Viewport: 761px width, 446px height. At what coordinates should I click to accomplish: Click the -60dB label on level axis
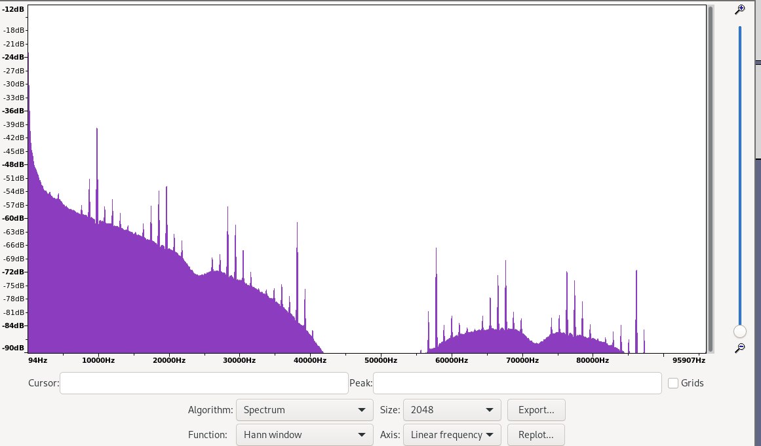pos(13,218)
